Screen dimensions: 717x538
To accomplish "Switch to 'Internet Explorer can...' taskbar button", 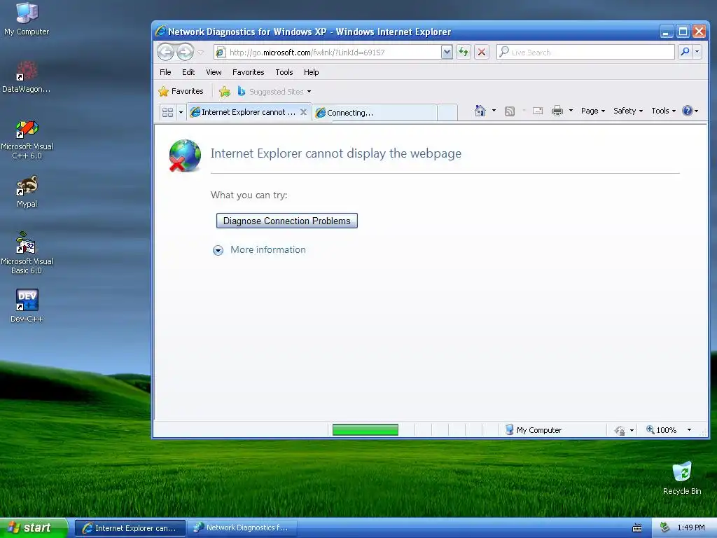I will pyautogui.click(x=130, y=528).
